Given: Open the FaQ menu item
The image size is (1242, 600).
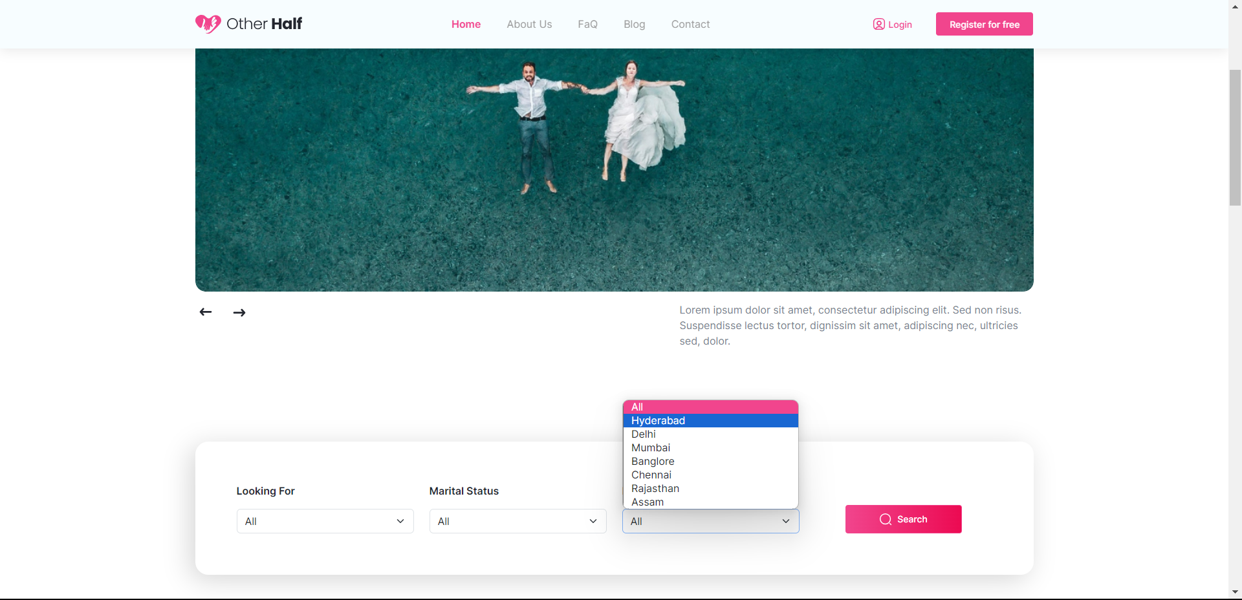Looking at the screenshot, I should coord(587,24).
